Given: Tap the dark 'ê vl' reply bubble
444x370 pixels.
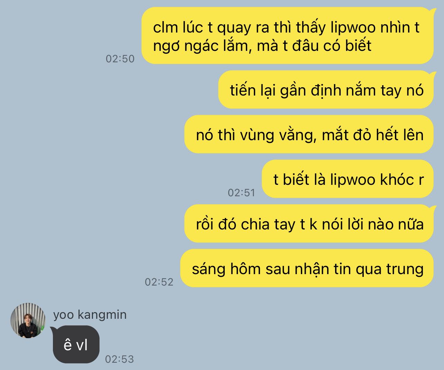Looking at the screenshot, I should pos(76,344).
